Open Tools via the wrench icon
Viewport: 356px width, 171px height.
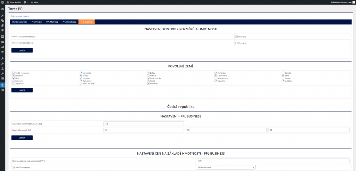point(2,73)
